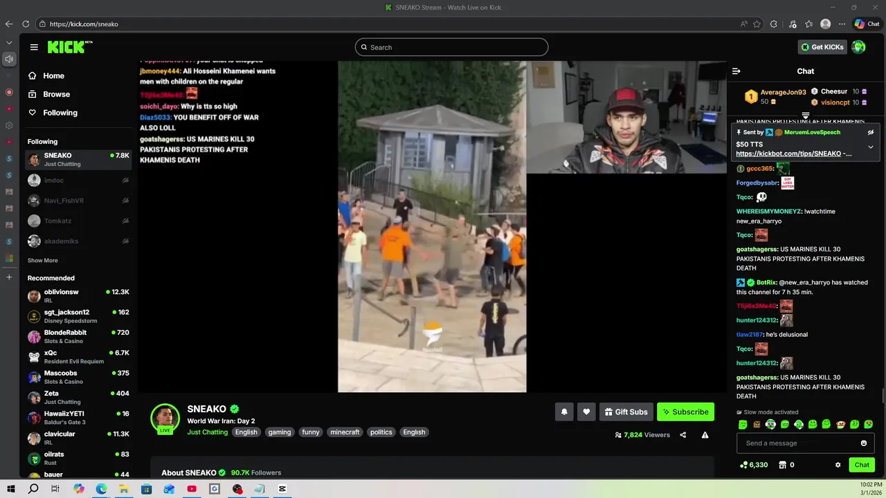Viewport: 886px width, 498px height.
Task: Open the kickbot.com tips link
Action: [x=788, y=154]
